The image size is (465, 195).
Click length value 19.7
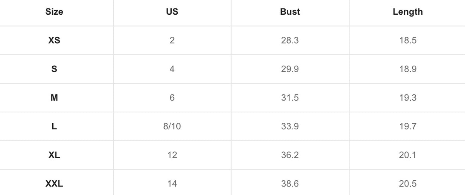tap(408, 126)
